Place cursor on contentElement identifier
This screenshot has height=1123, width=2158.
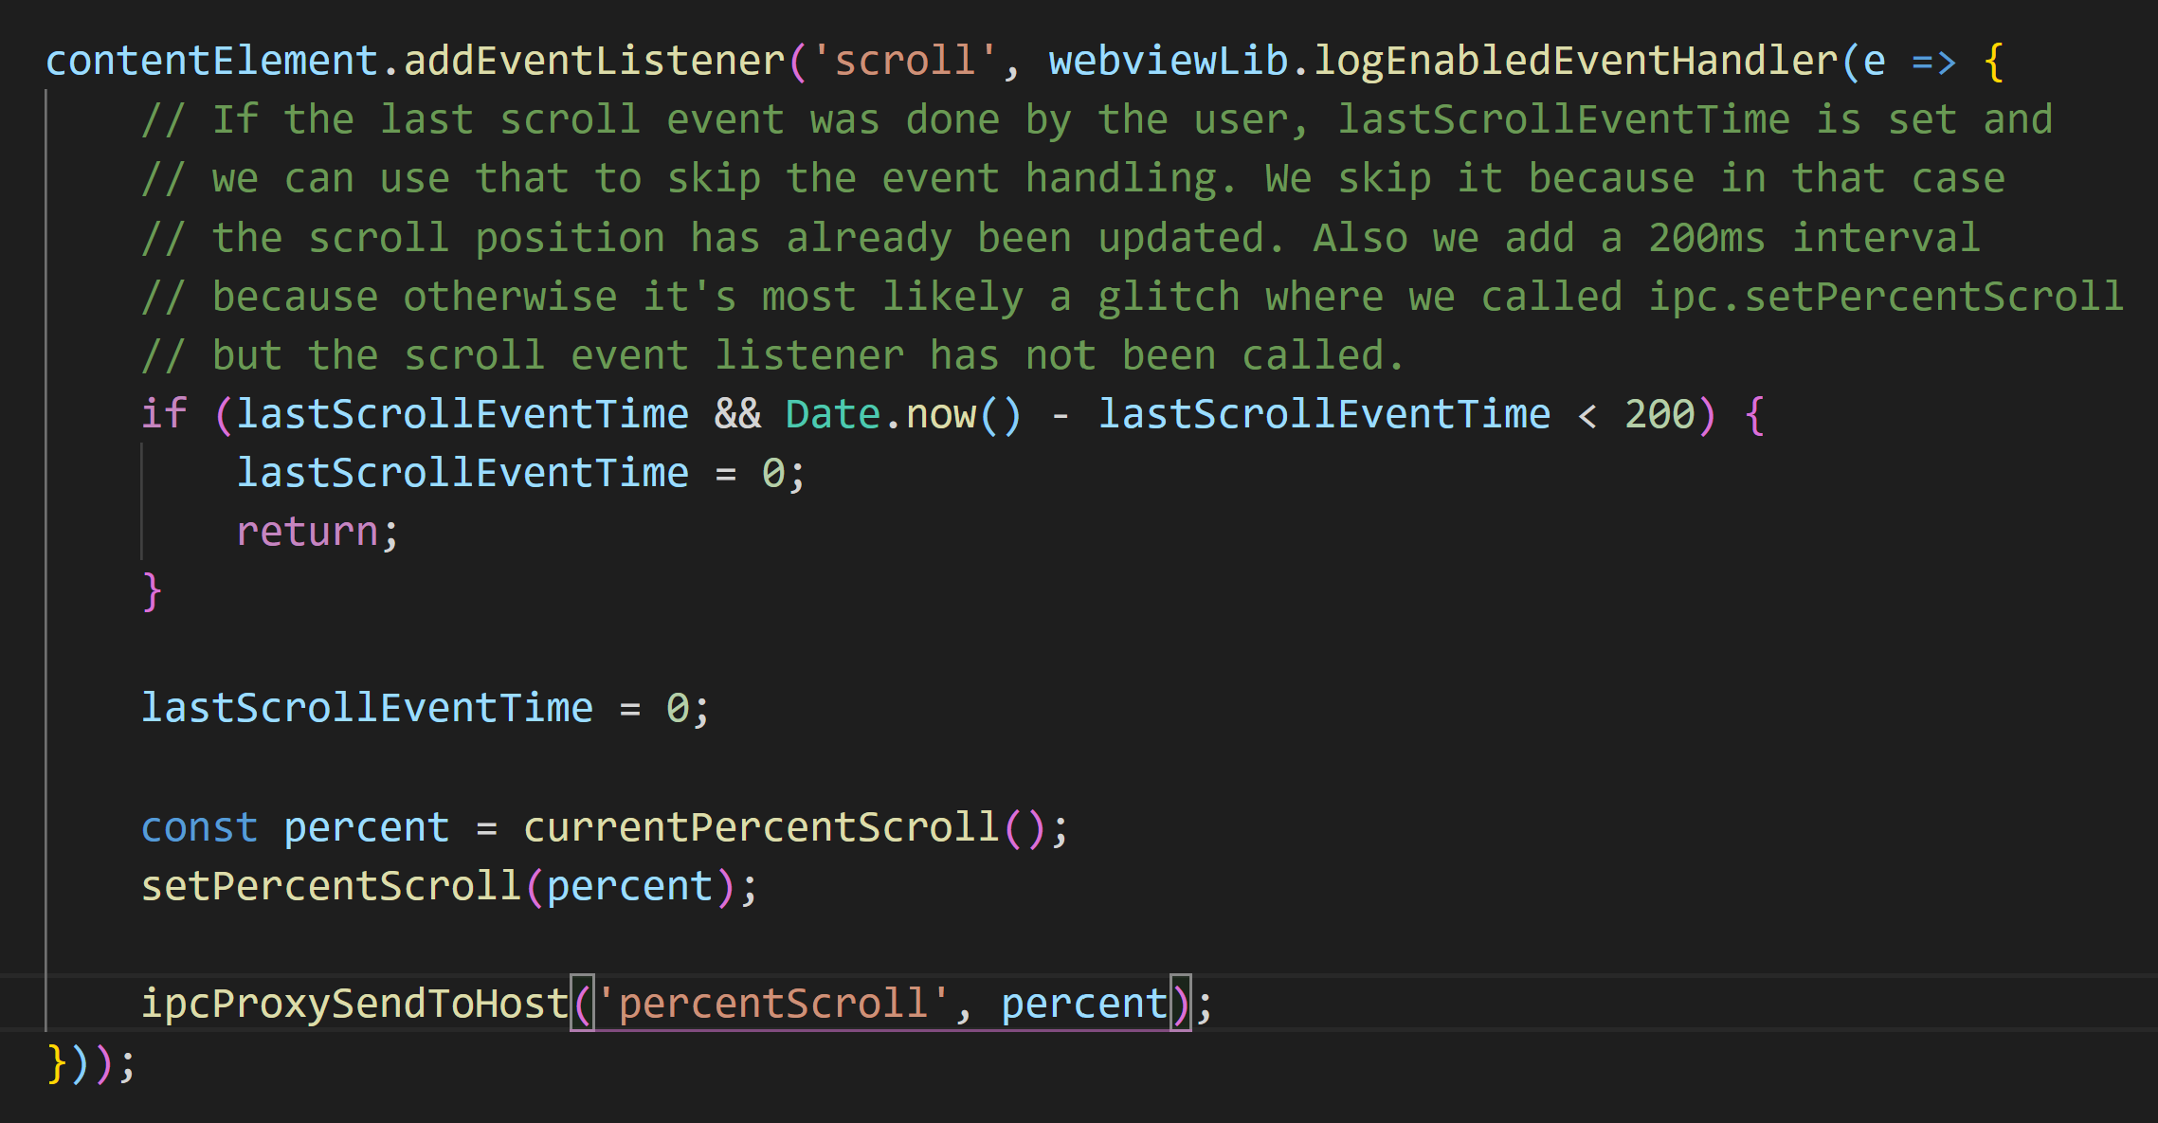pyautogui.click(x=211, y=61)
